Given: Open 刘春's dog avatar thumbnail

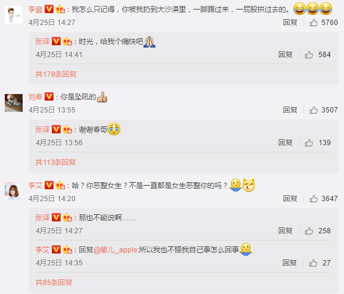Looking at the screenshot, I should (x=14, y=103).
